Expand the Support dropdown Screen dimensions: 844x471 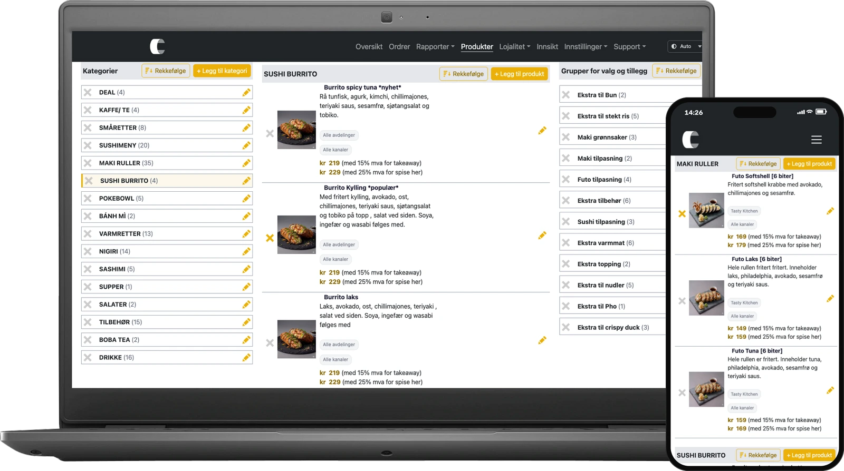pyautogui.click(x=629, y=47)
